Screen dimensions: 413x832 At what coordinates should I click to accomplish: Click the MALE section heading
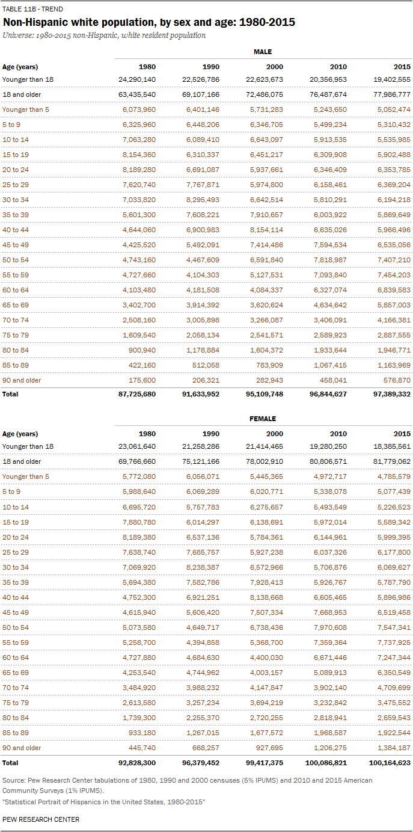click(262, 52)
